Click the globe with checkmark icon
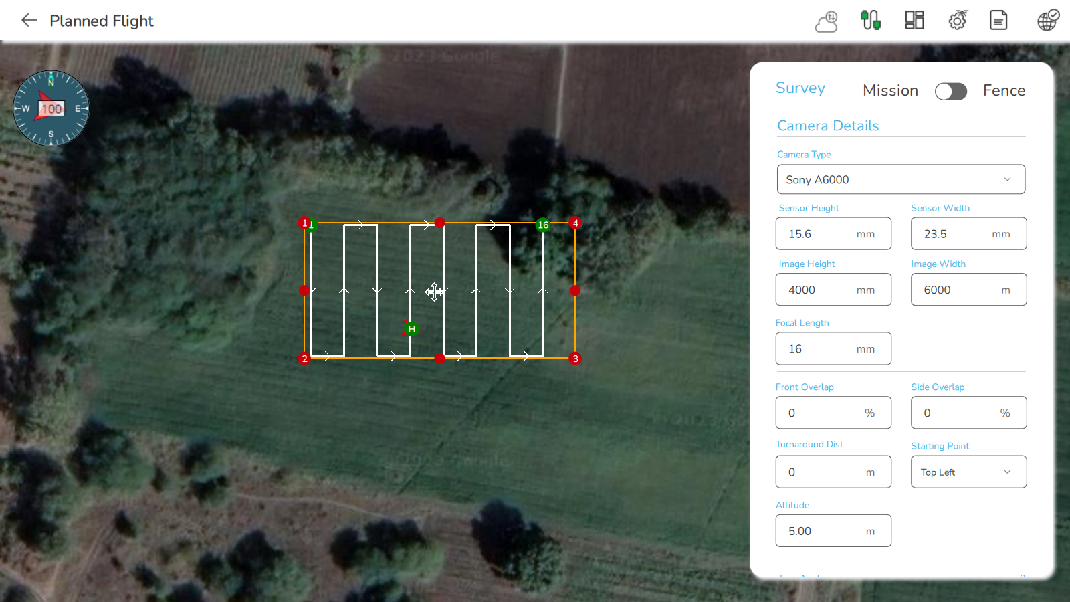1070x602 pixels. (1048, 21)
